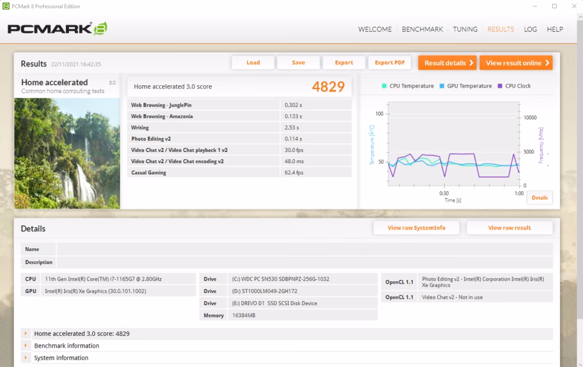Click View result online
The height and width of the screenshot is (367, 583).
click(x=516, y=62)
